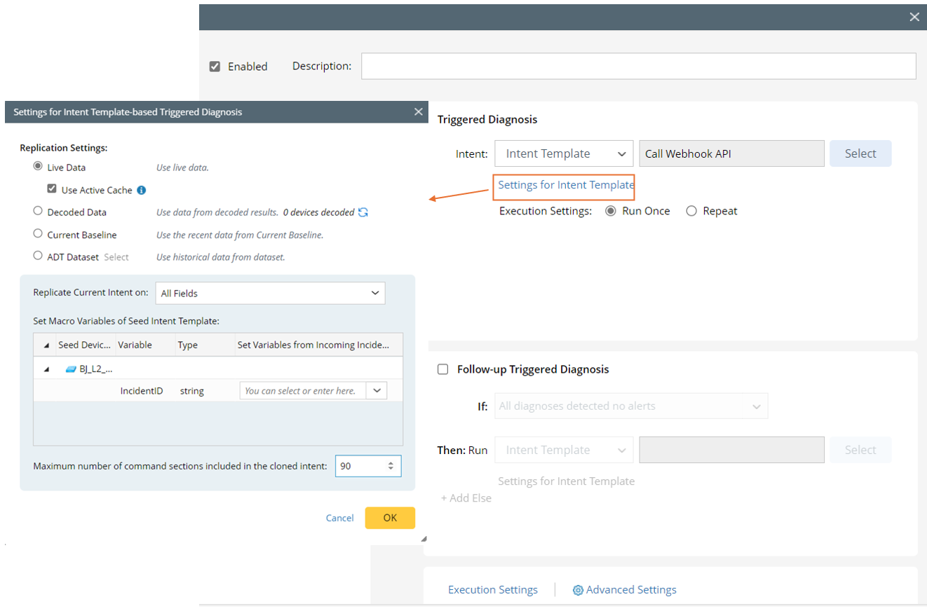927x611 pixels.
Task: Click the BJ_L2 seed device icon
Action: 71,369
